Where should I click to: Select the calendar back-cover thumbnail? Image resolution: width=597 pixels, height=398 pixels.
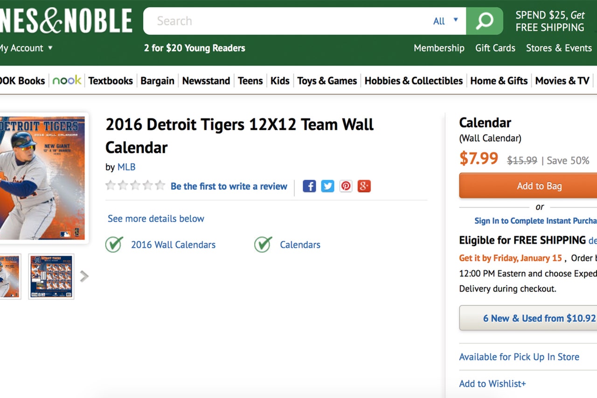[51, 276]
